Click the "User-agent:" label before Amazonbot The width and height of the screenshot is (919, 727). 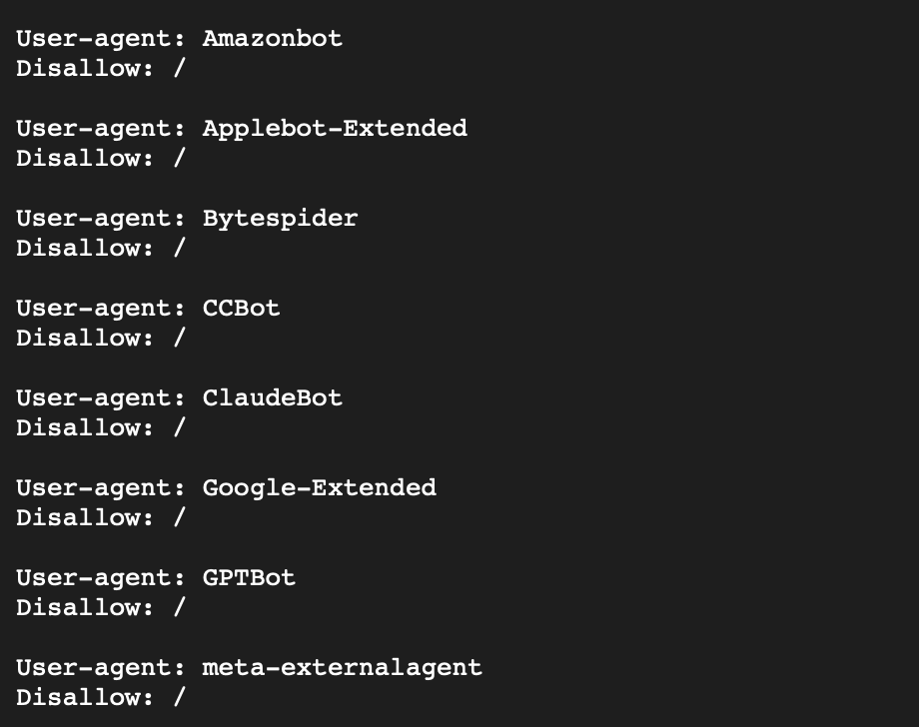click(101, 39)
